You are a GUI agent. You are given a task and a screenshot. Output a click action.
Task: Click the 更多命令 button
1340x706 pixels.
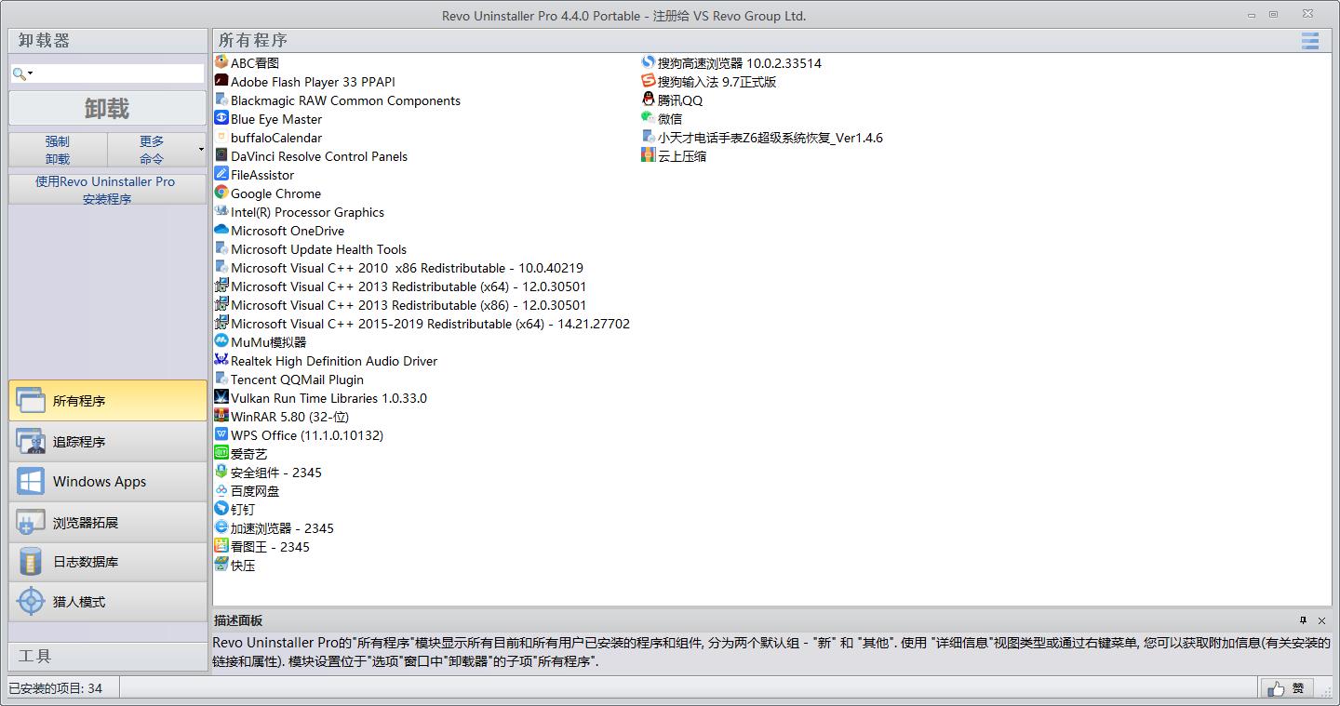coord(152,150)
